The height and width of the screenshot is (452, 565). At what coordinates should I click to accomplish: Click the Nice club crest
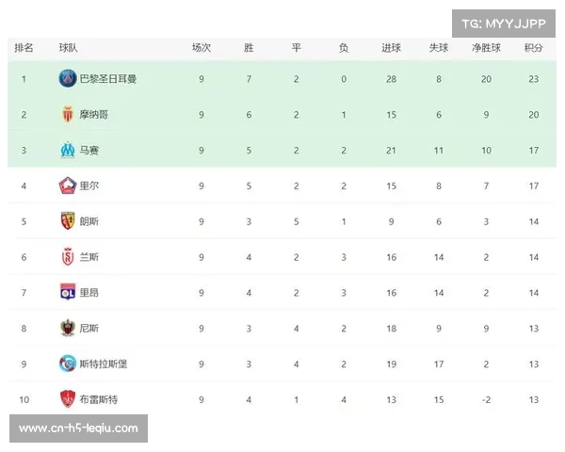coord(68,328)
